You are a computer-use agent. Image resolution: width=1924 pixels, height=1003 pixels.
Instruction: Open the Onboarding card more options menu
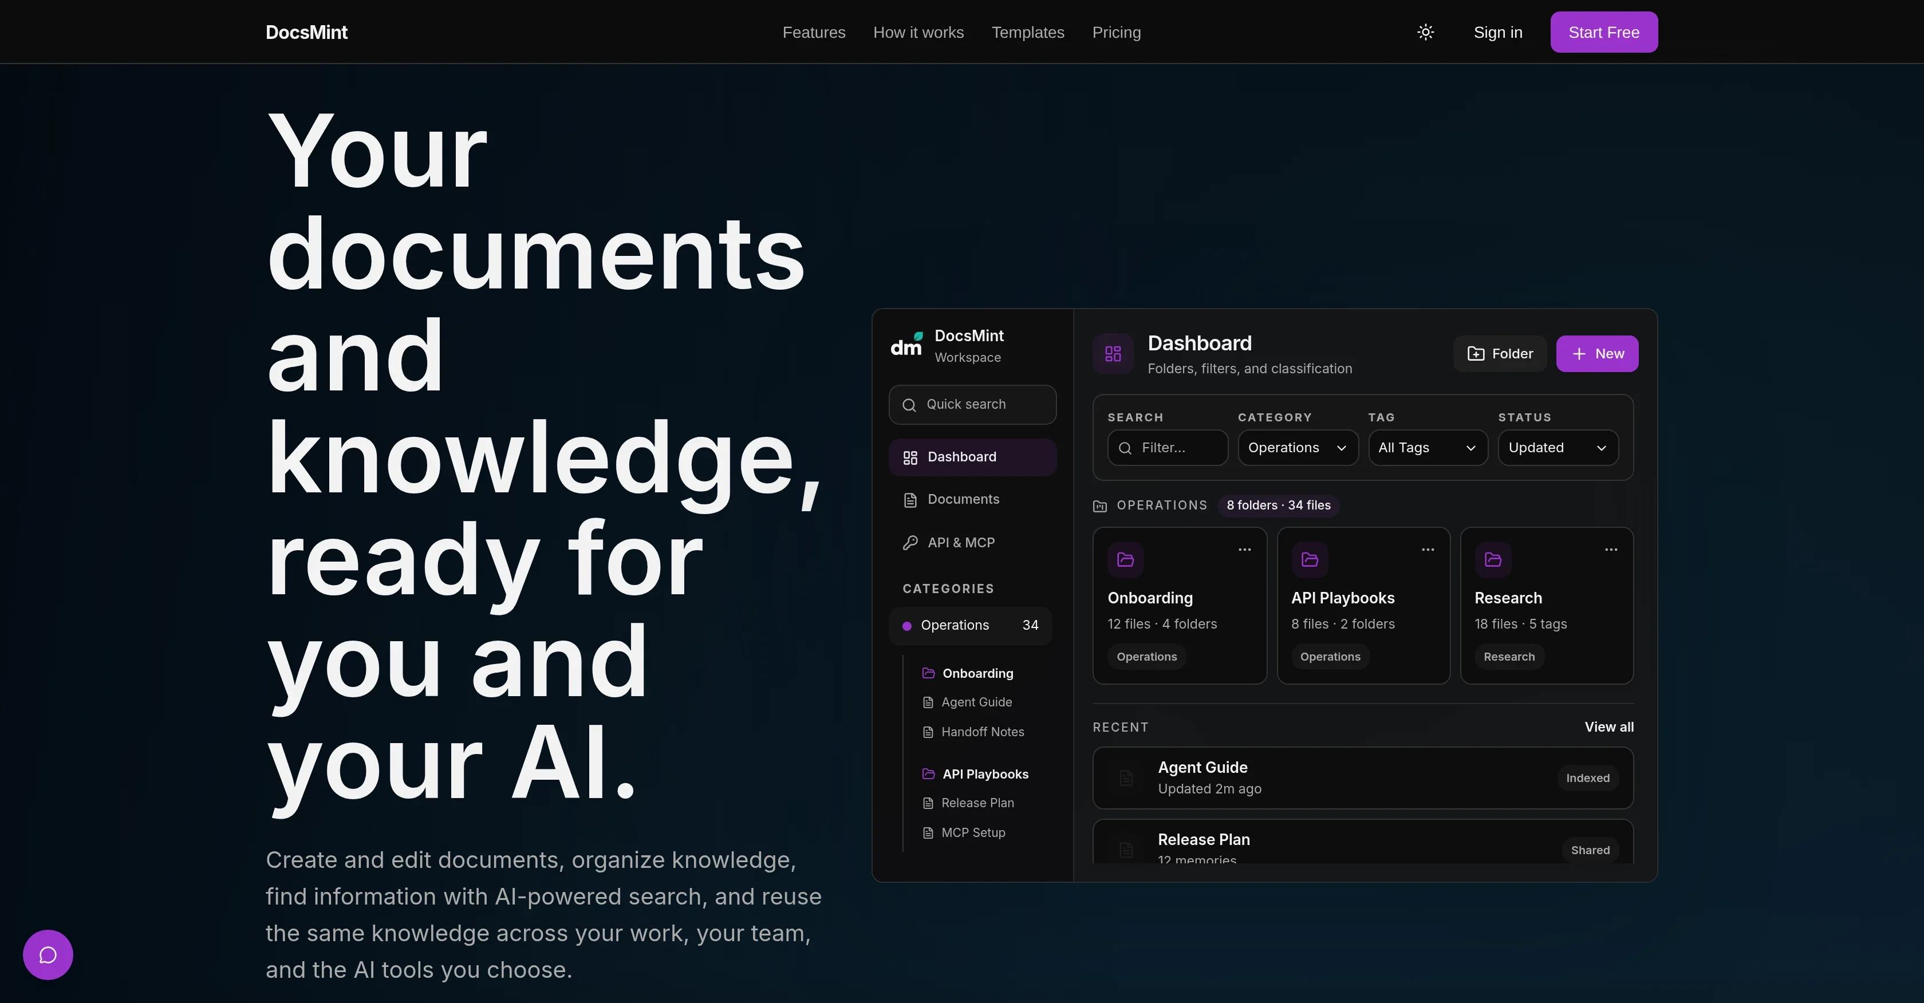[1244, 550]
